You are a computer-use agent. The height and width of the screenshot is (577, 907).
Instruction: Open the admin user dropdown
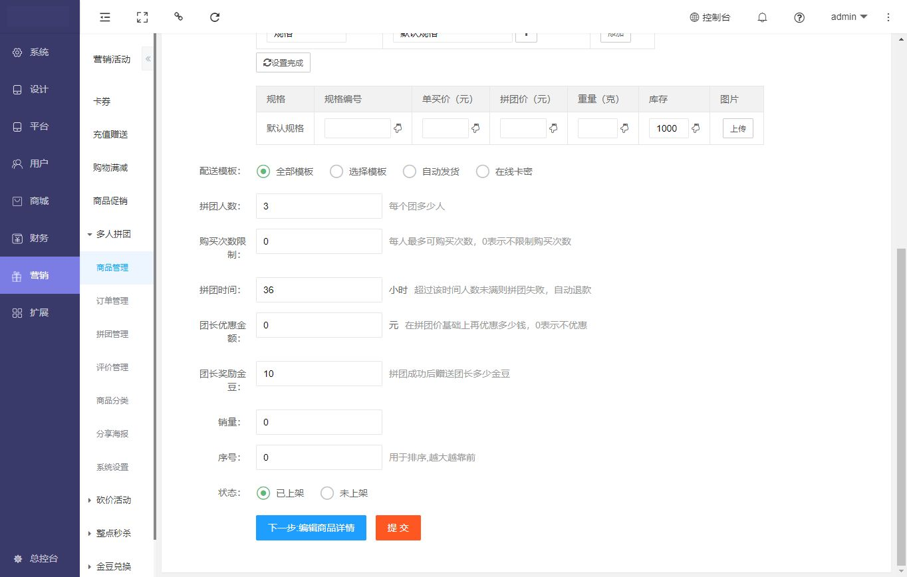tap(849, 17)
